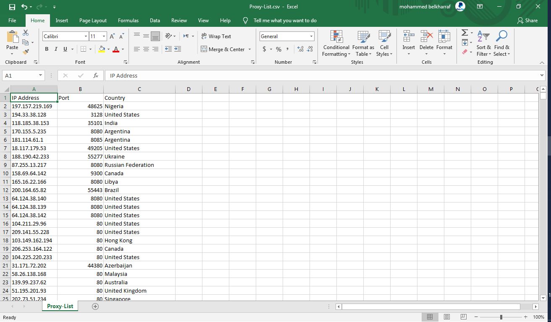The height and width of the screenshot is (322, 551).
Task: Apply Percent Style to the cell
Action: [x=278, y=49]
